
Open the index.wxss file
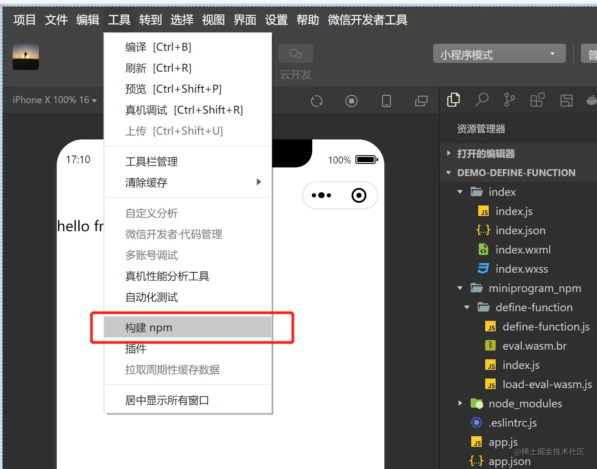pos(518,269)
